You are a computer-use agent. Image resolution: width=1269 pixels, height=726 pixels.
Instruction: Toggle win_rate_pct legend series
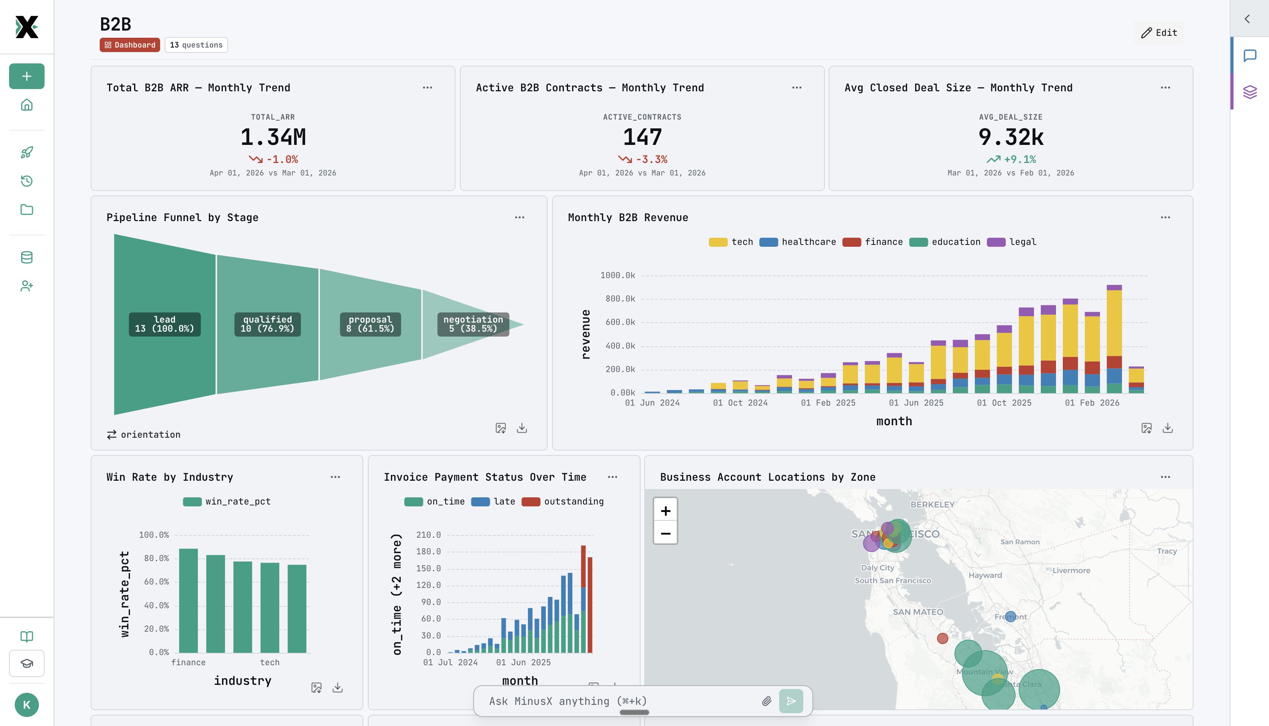tap(227, 501)
